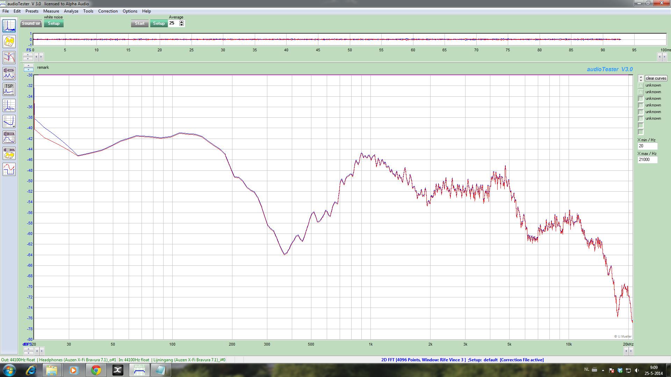Increase the Average count spinner
671x377 pixels.
(181, 22)
